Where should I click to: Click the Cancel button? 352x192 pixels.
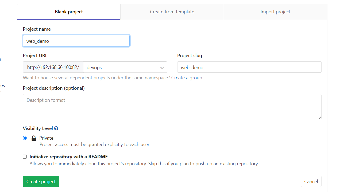point(311,182)
